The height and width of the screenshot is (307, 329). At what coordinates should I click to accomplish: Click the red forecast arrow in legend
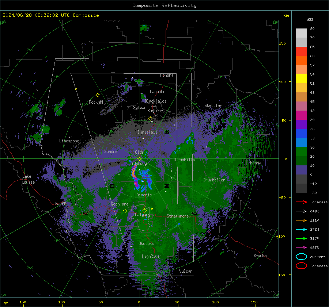pyautogui.click(x=301, y=202)
